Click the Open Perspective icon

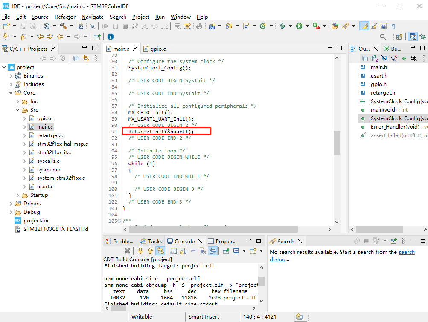[399, 37]
